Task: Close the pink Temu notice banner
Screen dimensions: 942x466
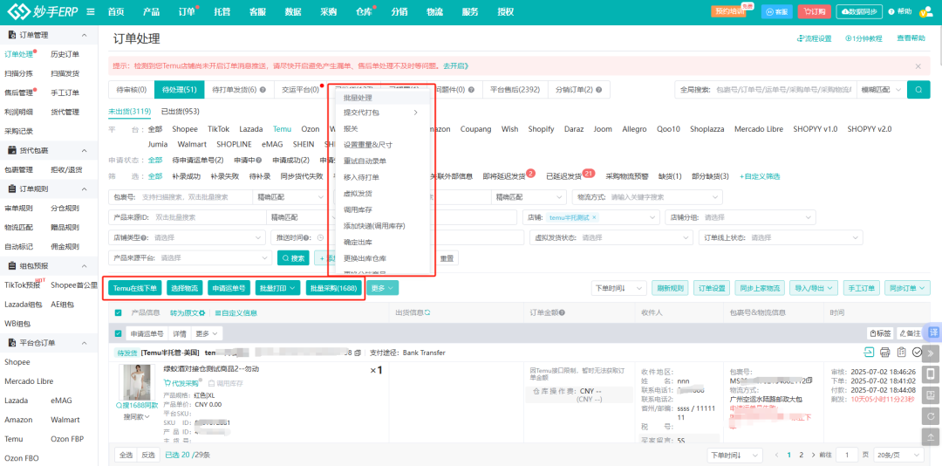Action: click(x=918, y=65)
